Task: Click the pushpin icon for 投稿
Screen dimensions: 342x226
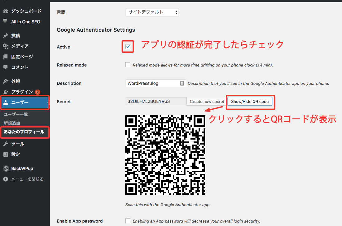Action: [x=5, y=36]
